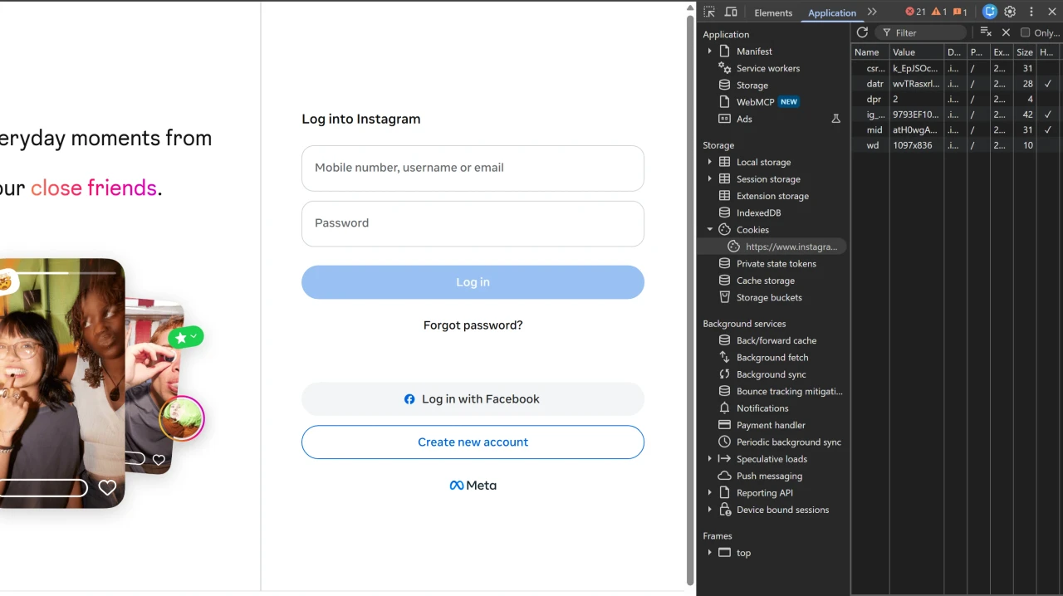Open Push messaging
The image size is (1063, 596).
pyautogui.click(x=769, y=476)
